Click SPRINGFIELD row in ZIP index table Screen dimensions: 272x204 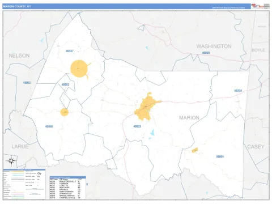[66, 194]
